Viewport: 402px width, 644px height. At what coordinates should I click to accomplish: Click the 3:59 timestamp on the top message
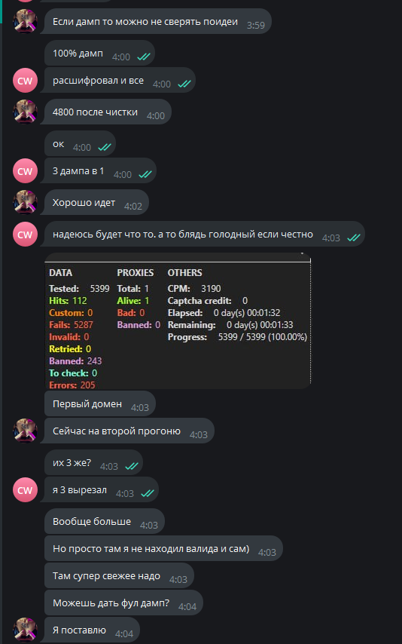click(256, 25)
